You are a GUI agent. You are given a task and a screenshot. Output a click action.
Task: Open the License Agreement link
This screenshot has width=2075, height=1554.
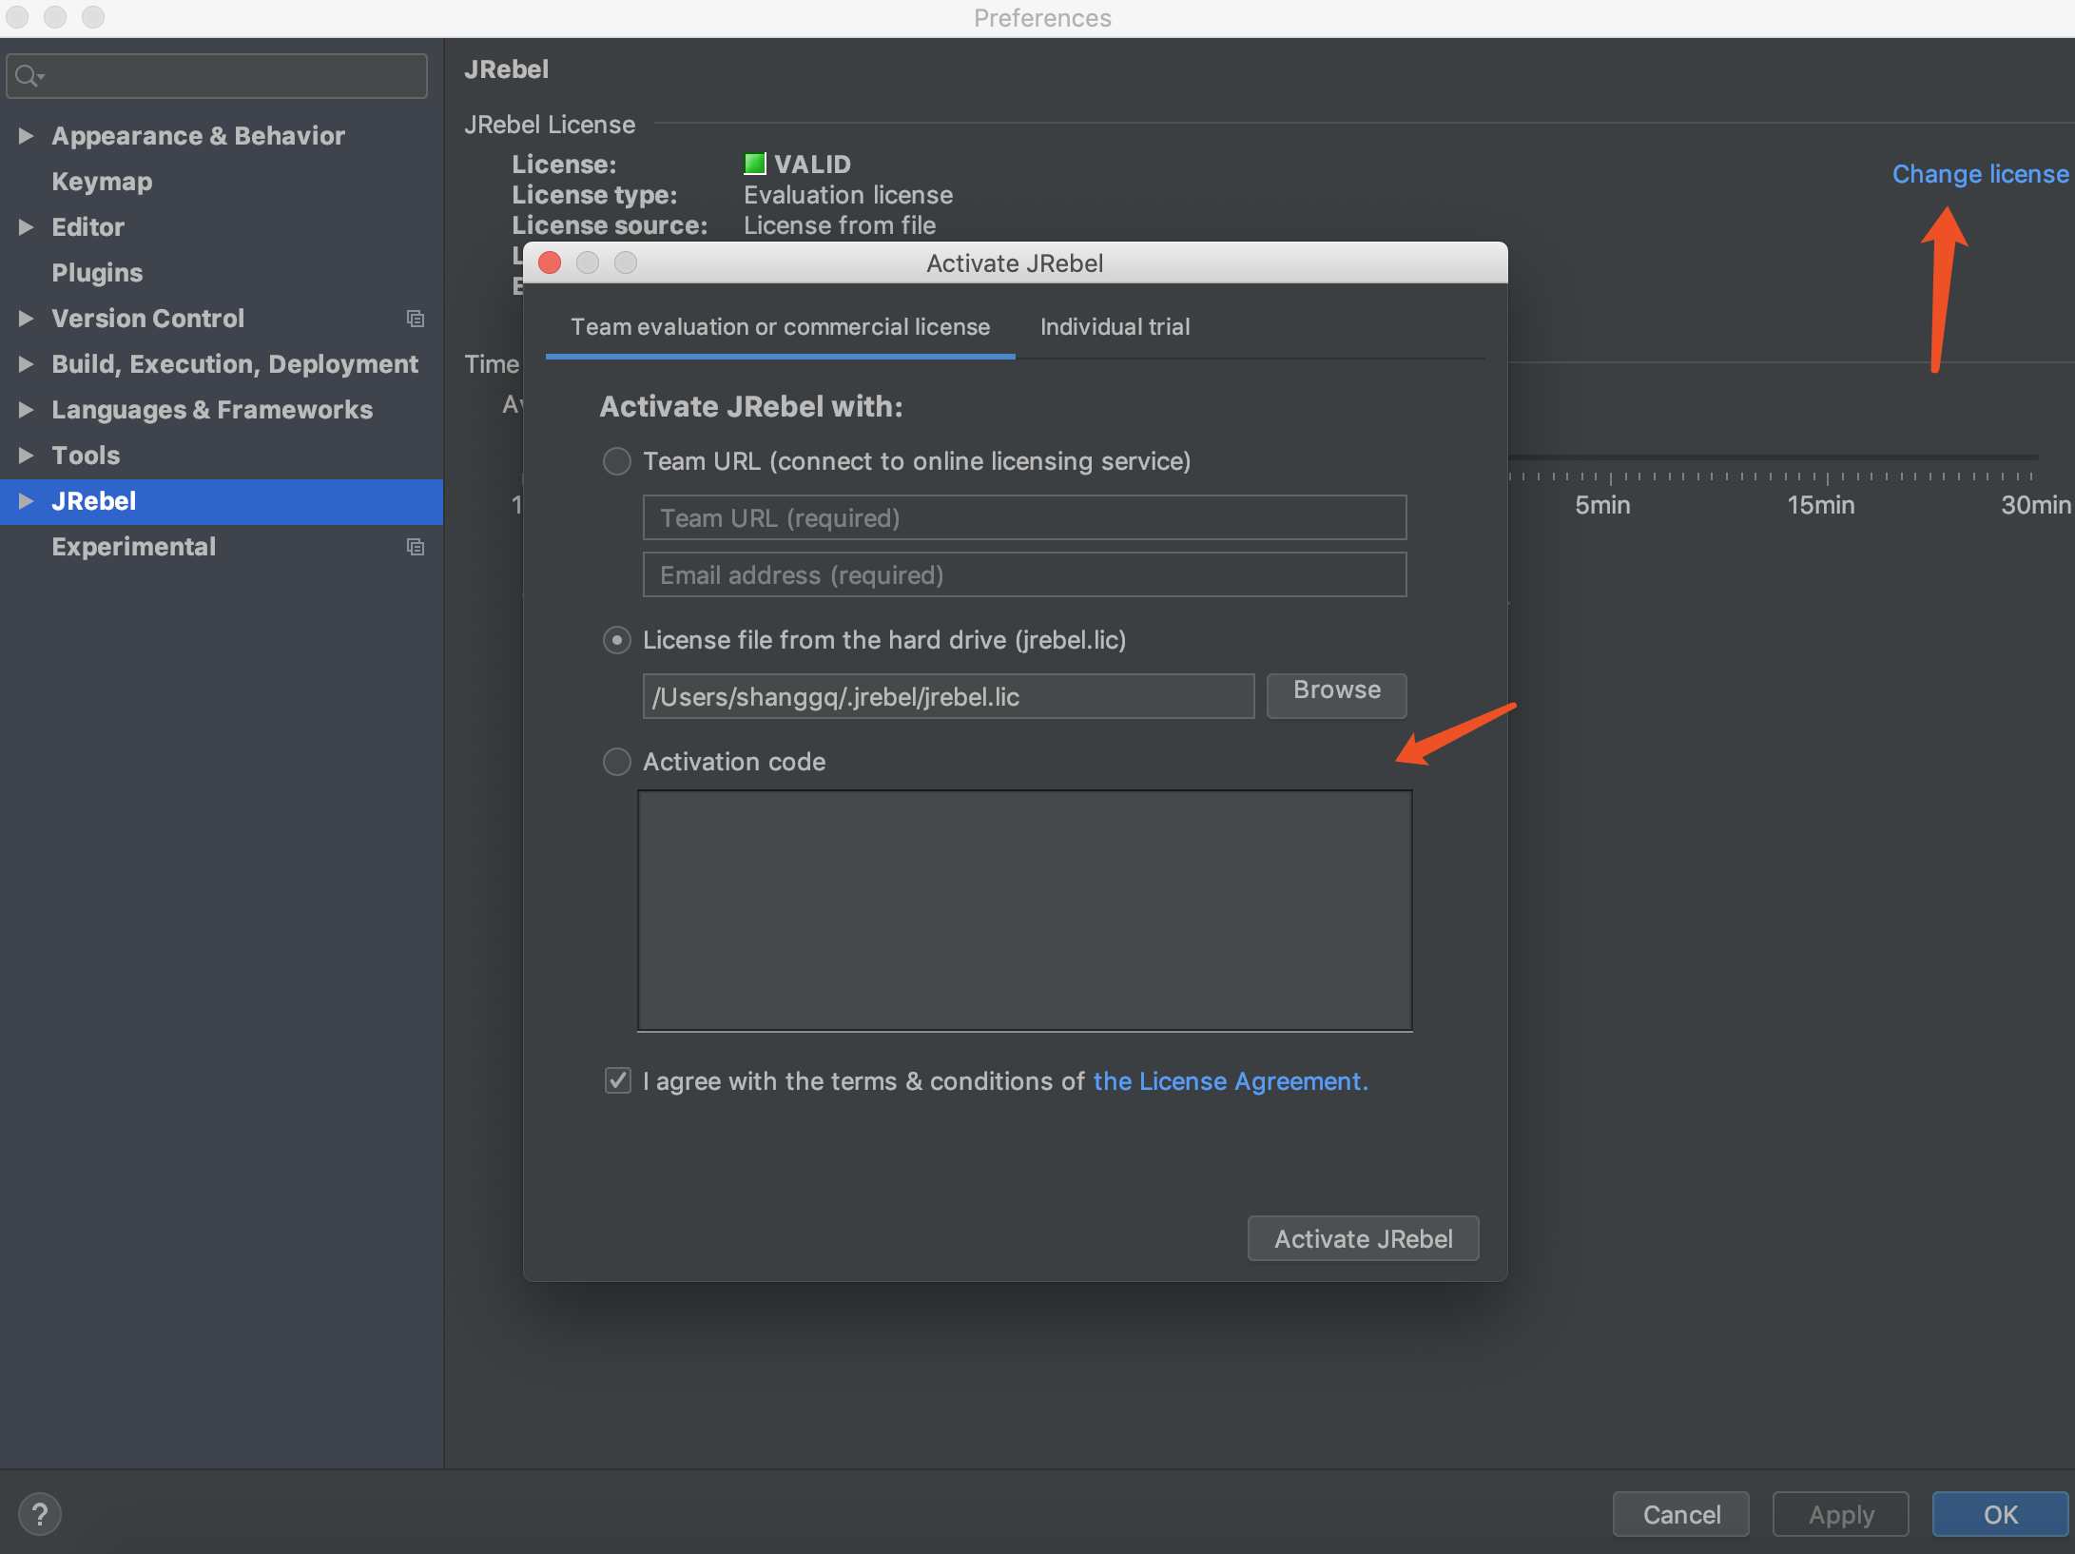(x=1231, y=1081)
